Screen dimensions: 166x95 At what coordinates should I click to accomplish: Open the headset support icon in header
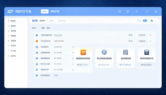click(120, 11)
